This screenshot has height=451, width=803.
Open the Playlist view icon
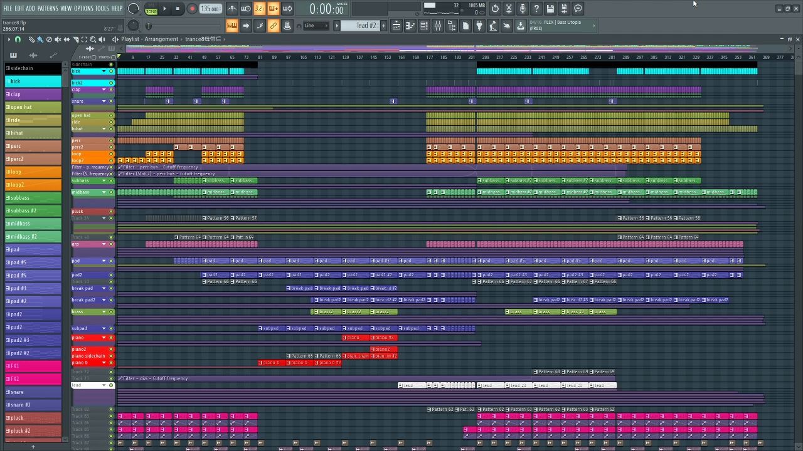point(396,26)
